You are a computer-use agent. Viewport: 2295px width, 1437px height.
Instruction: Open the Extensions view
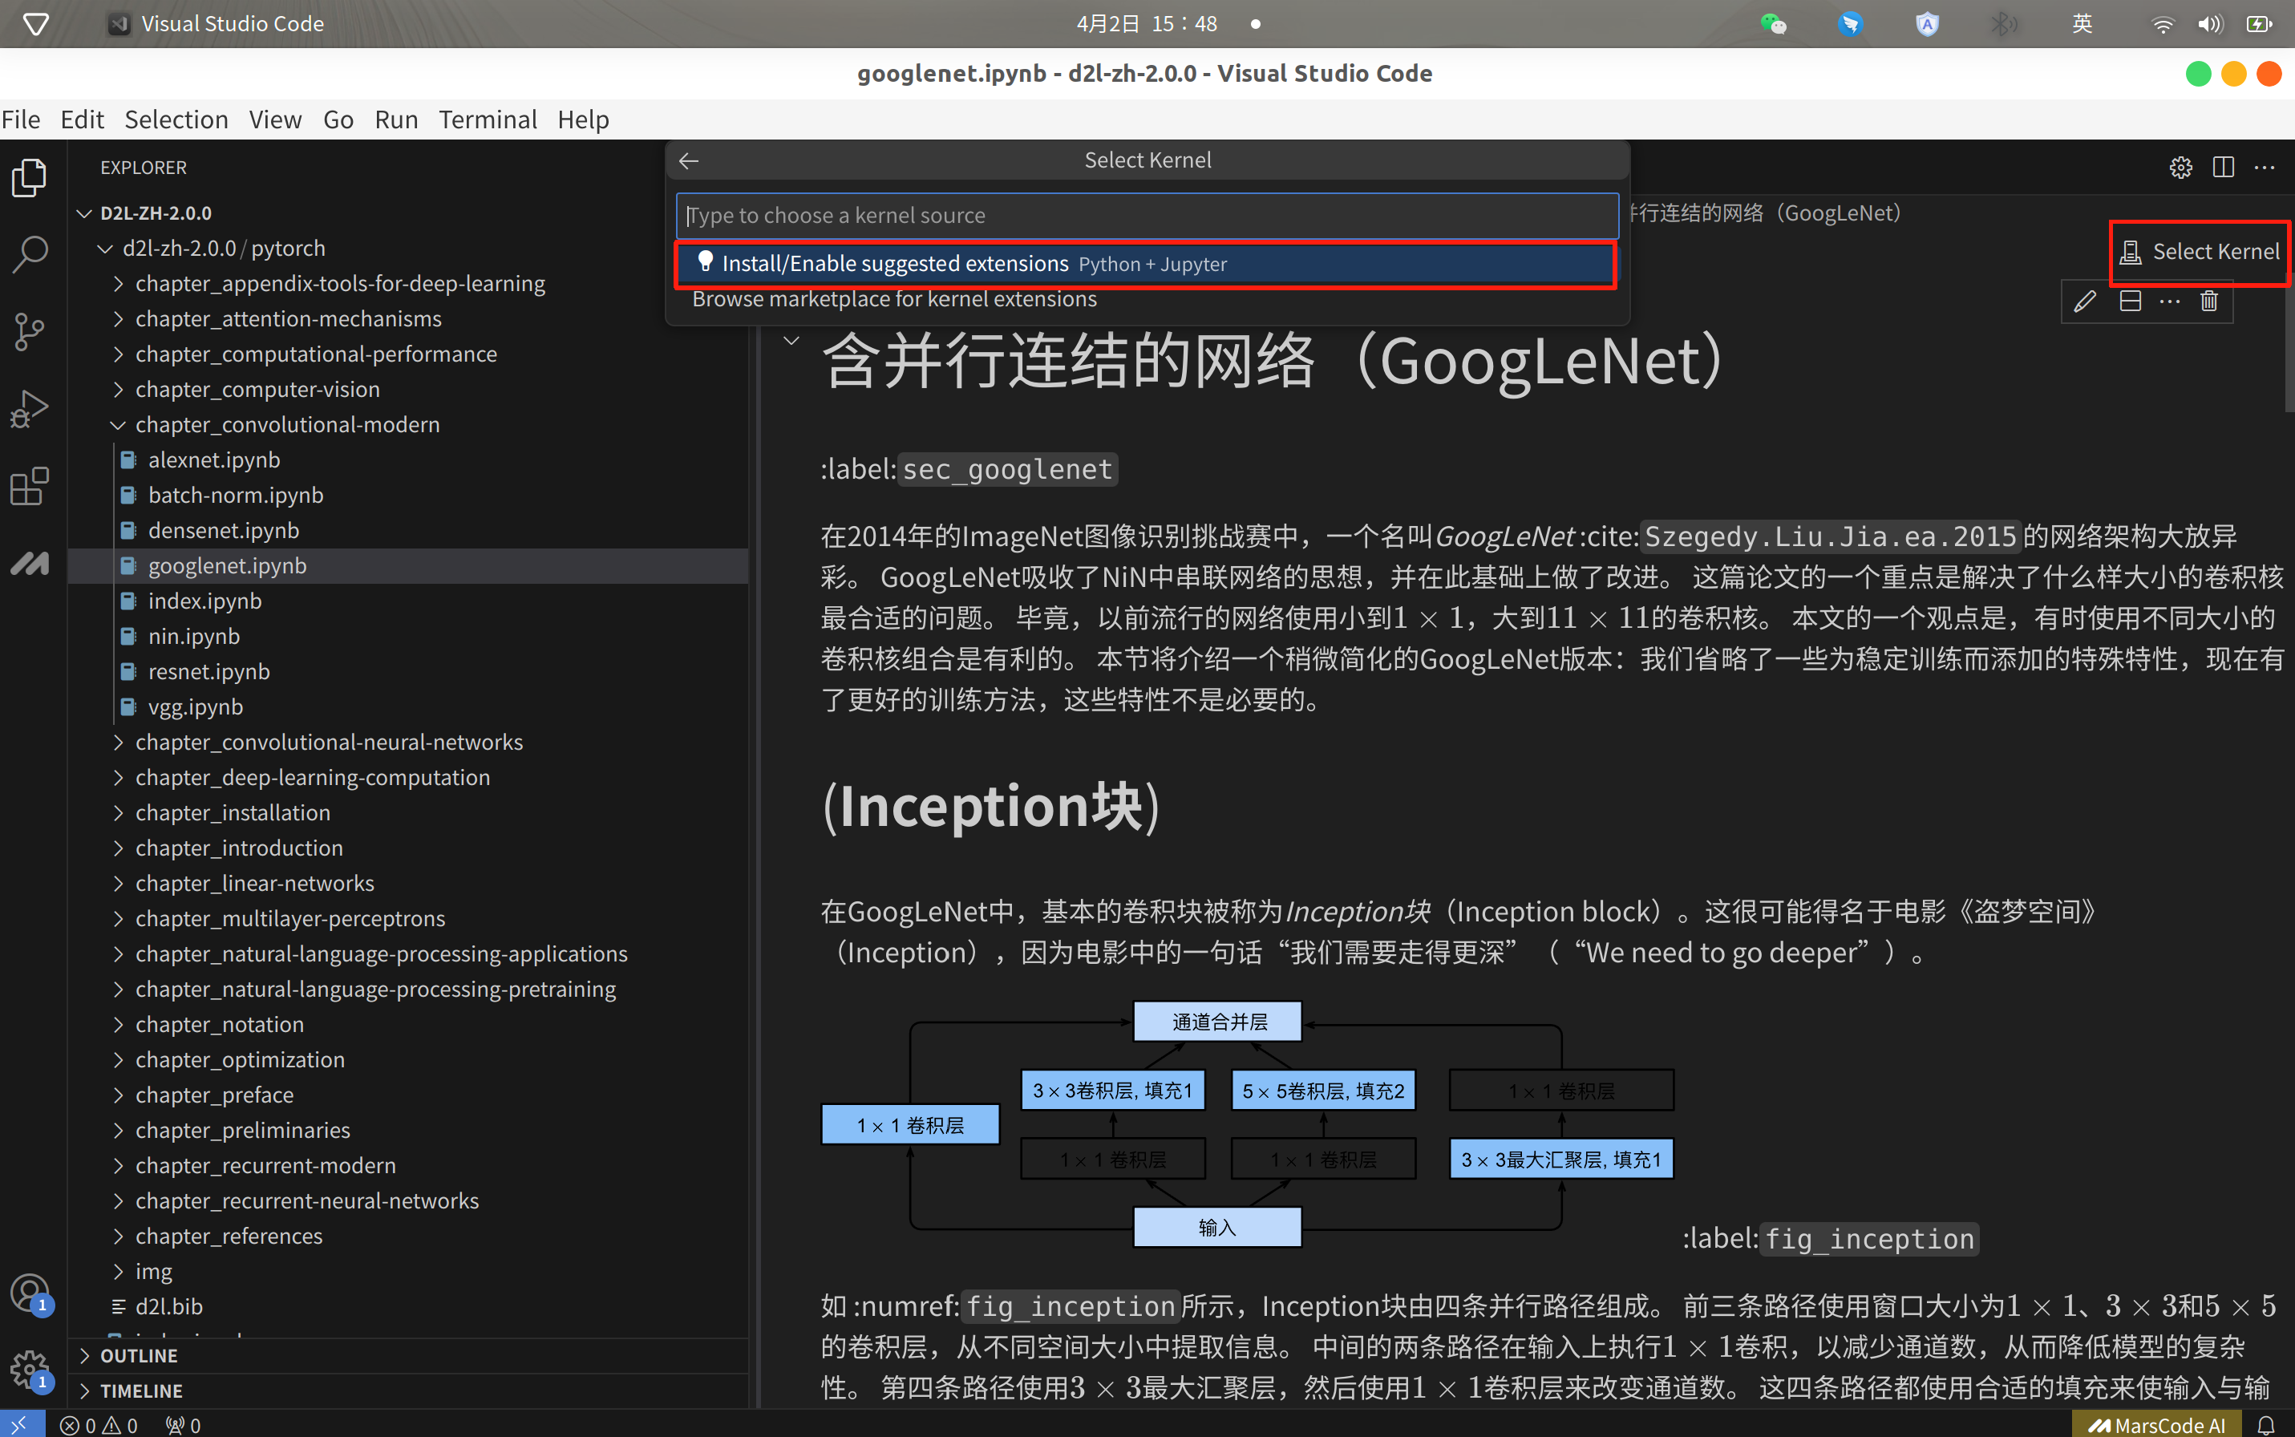click(x=30, y=487)
